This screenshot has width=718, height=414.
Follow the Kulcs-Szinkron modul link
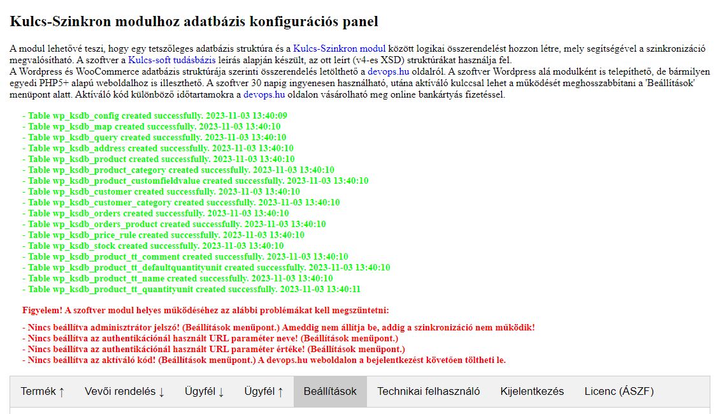click(340, 48)
